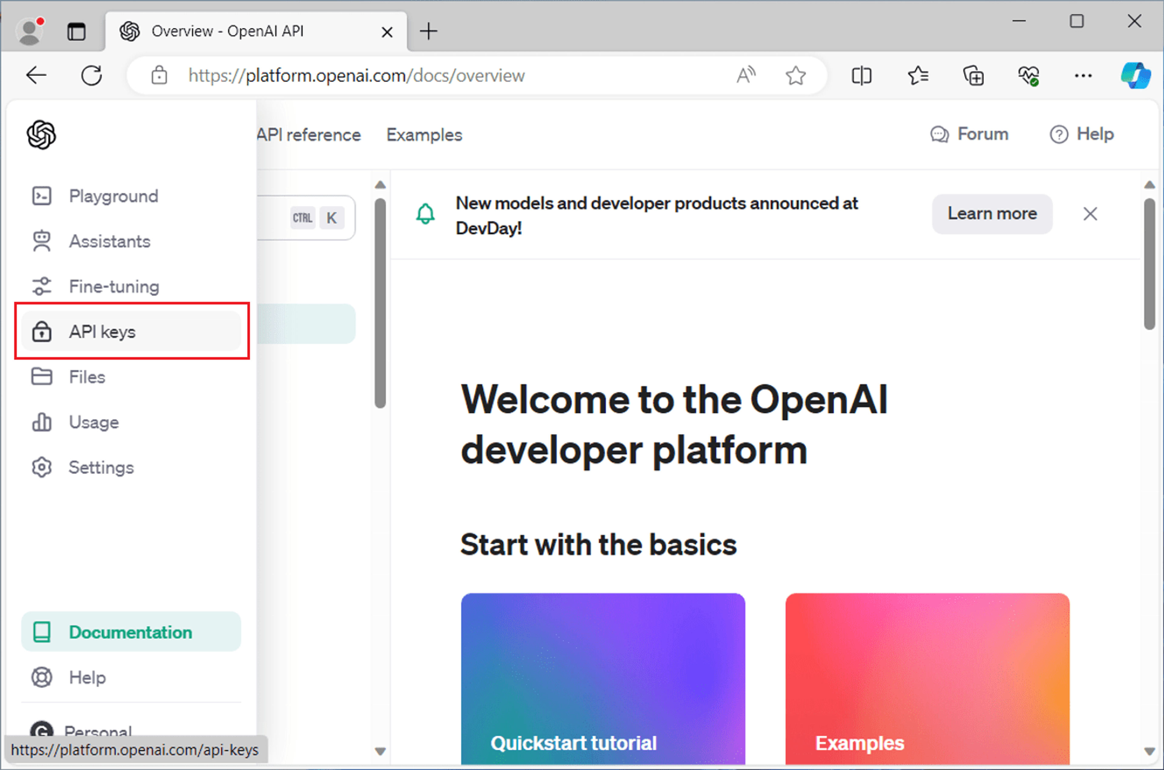Click the main page vertical scrollbar thumb

1149,264
